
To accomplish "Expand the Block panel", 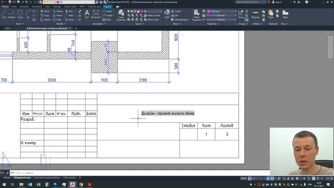I will 177,24.
